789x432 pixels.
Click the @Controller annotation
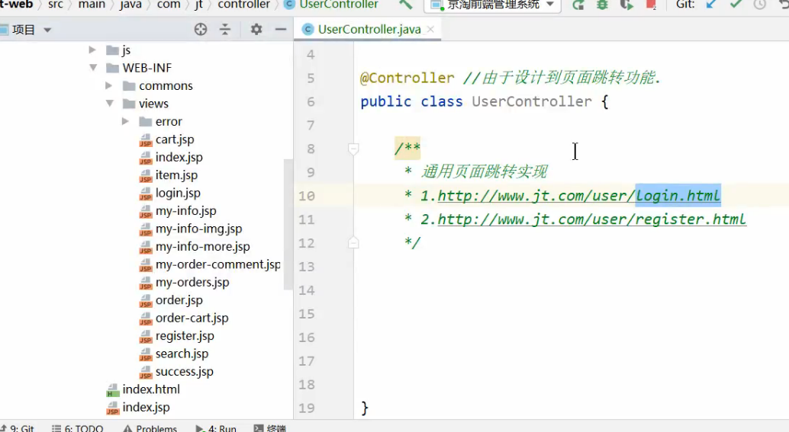tap(407, 78)
